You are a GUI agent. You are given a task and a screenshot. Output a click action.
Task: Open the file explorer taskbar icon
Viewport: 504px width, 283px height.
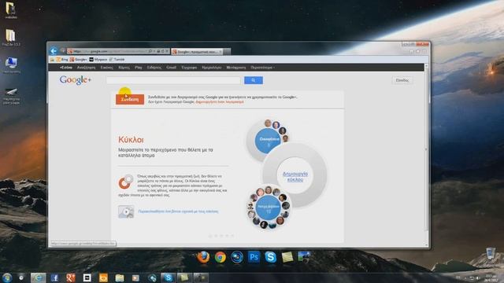click(120, 277)
